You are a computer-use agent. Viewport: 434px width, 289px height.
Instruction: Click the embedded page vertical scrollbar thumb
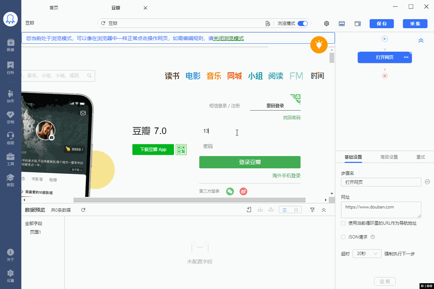(x=332, y=58)
